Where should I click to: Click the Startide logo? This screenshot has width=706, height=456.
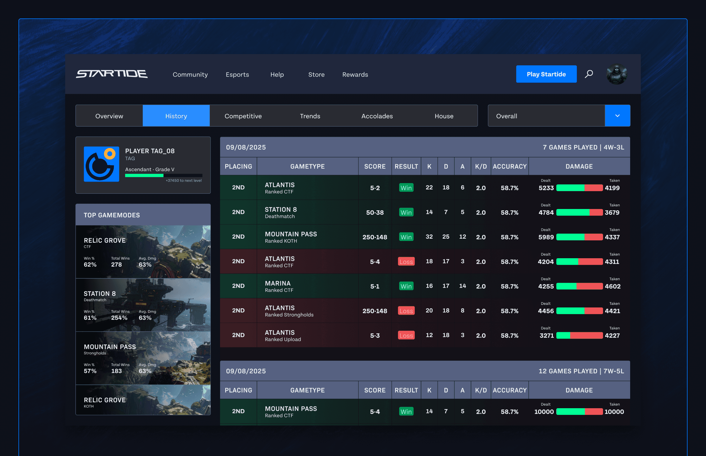(112, 74)
